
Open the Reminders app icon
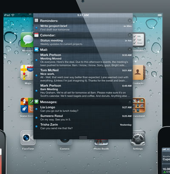[139, 40]
